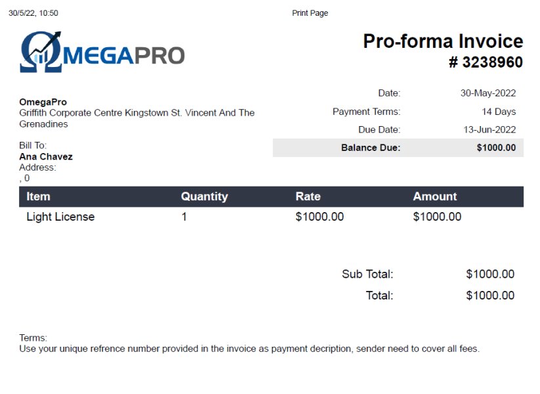Click the Balance Due label
Image resolution: width=540 pixels, height=394 pixels.
coord(371,148)
